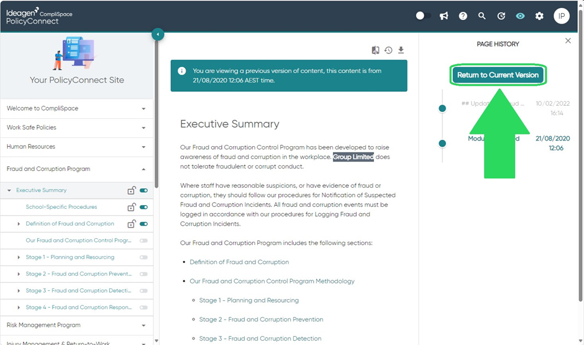Click the search magnifier icon in header
Screen dimensions: 584x345
click(482, 16)
